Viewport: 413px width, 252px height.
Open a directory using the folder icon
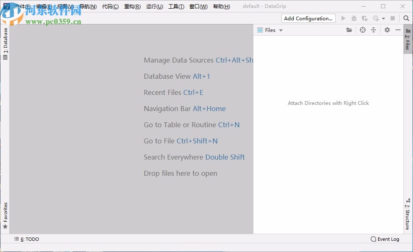click(x=349, y=30)
